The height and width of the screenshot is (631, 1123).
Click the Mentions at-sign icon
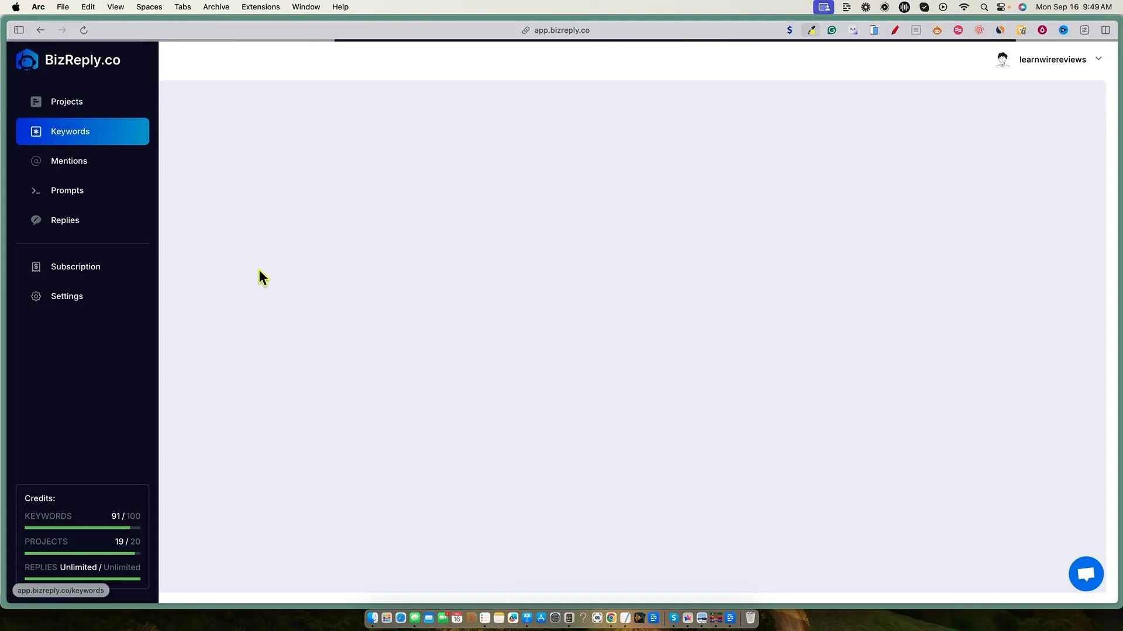pyautogui.click(x=36, y=161)
